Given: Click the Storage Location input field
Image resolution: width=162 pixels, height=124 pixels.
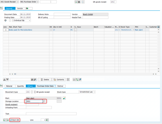Looking at the screenshot, I should tap(34, 101).
